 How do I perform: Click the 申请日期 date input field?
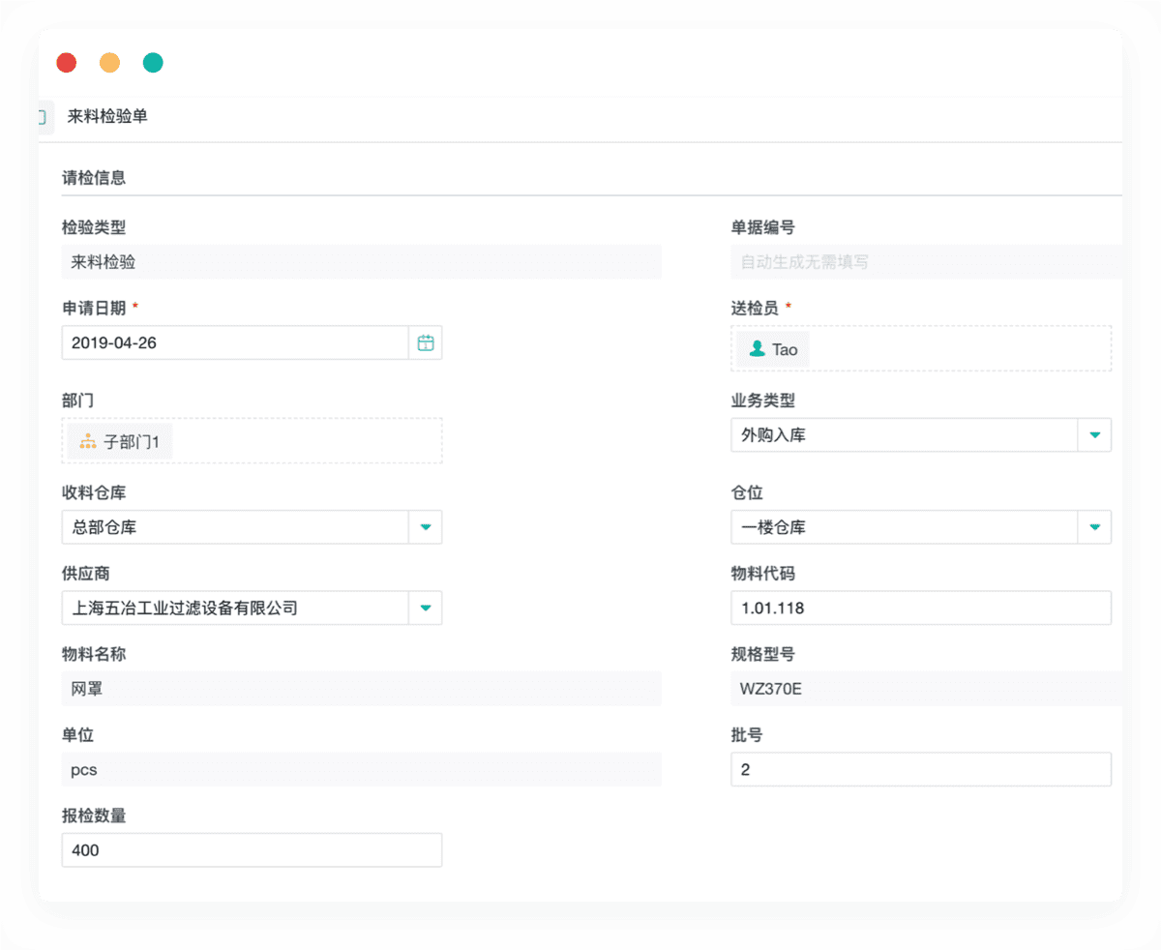tap(234, 342)
